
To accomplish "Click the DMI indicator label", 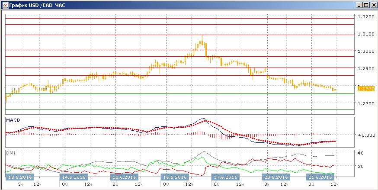I will pyautogui.click(x=10, y=153).
